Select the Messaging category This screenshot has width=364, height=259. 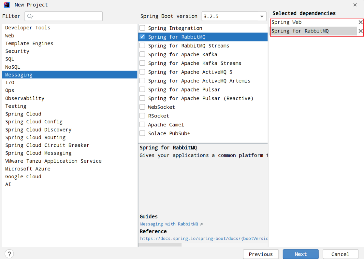click(70, 75)
